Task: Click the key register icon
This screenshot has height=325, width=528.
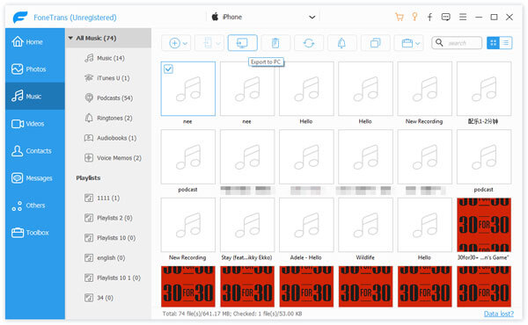Action: 414,17
